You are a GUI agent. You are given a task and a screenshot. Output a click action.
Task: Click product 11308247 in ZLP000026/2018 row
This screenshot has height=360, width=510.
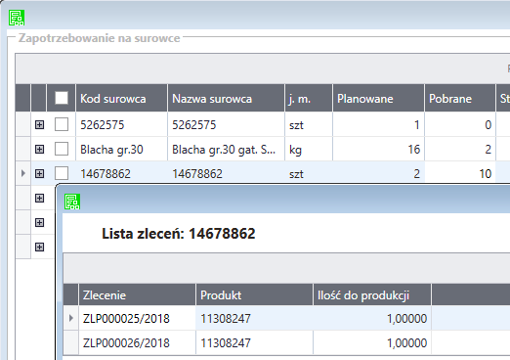(254, 342)
